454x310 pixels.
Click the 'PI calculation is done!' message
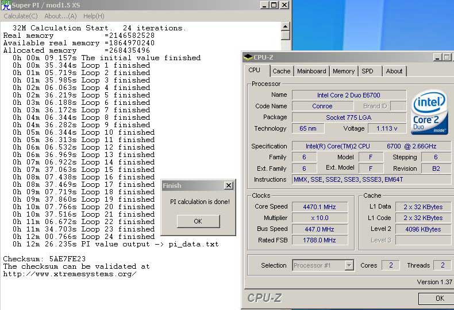tap(200, 202)
